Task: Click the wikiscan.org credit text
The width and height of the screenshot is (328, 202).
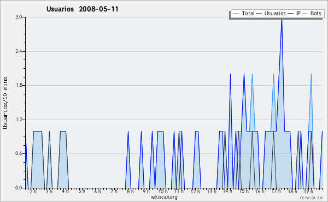Action: click(164, 197)
